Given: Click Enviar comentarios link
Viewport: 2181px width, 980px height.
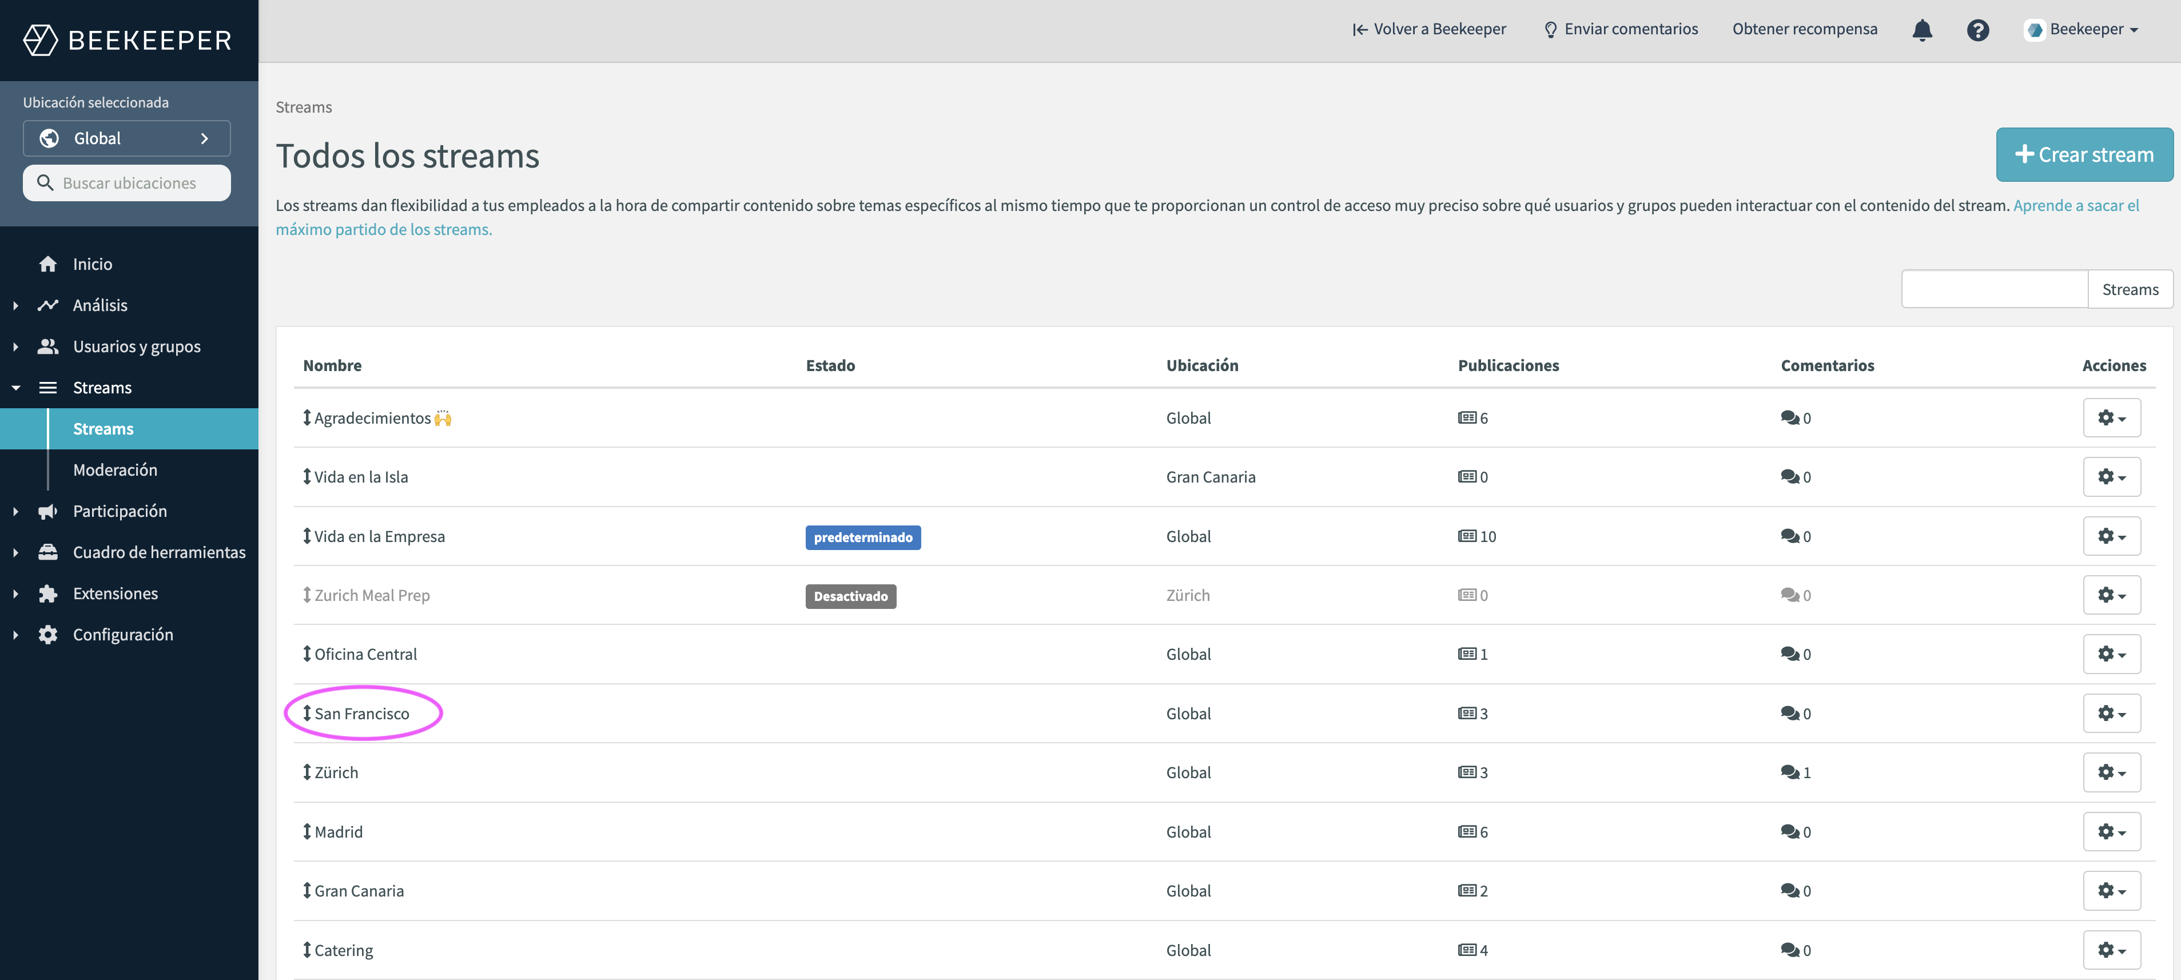Looking at the screenshot, I should tap(1621, 30).
